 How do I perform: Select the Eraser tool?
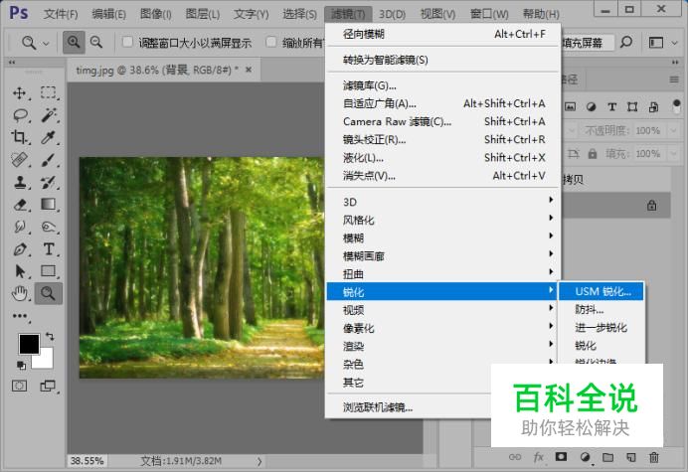tap(20, 205)
